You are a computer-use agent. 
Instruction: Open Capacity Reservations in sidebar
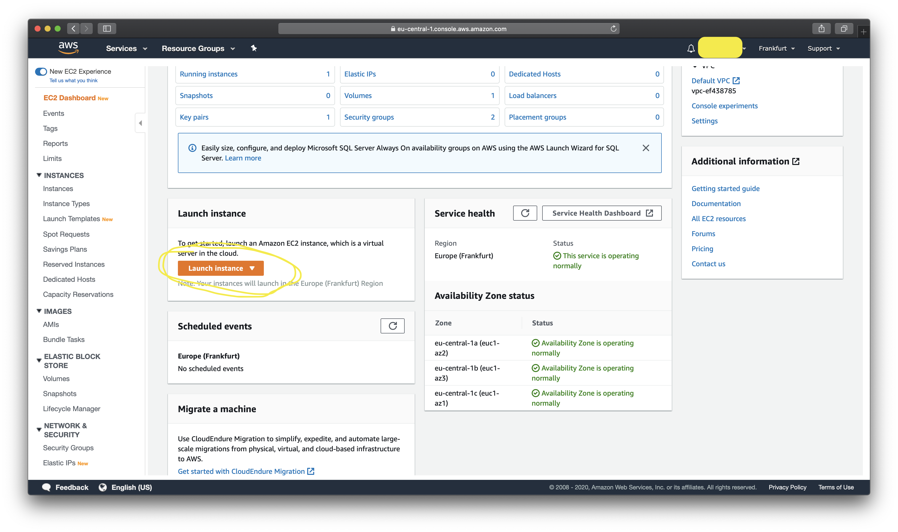pos(78,294)
